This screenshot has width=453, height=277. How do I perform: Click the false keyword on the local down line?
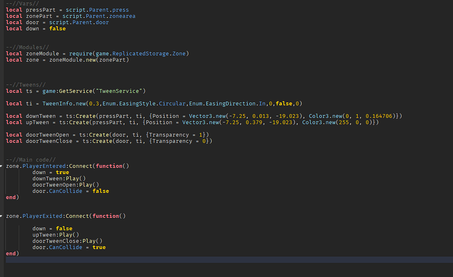[57, 28]
